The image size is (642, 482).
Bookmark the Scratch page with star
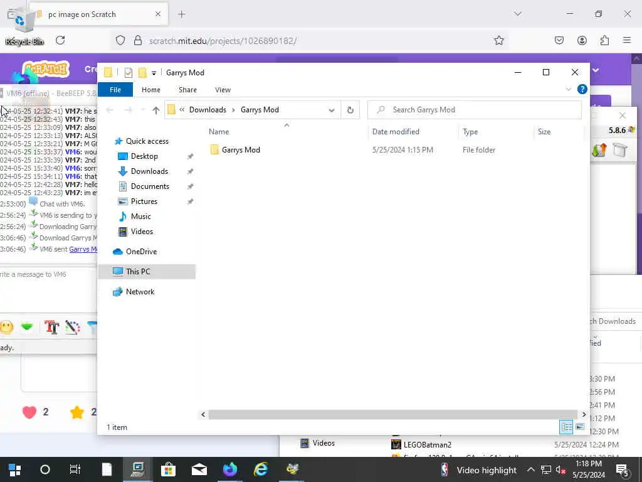(x=498, y=40)
